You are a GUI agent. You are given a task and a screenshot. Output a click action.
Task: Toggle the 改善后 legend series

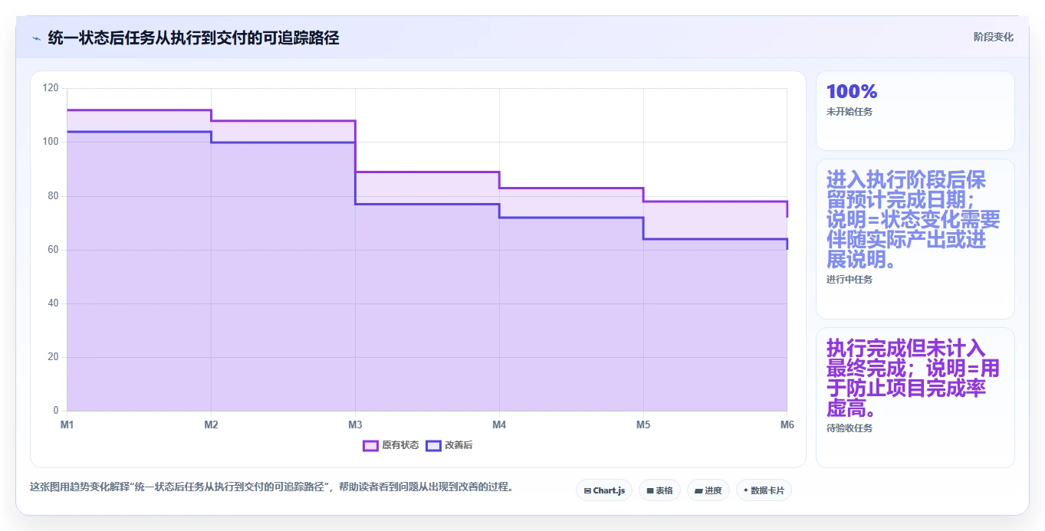tap(449, 445)
